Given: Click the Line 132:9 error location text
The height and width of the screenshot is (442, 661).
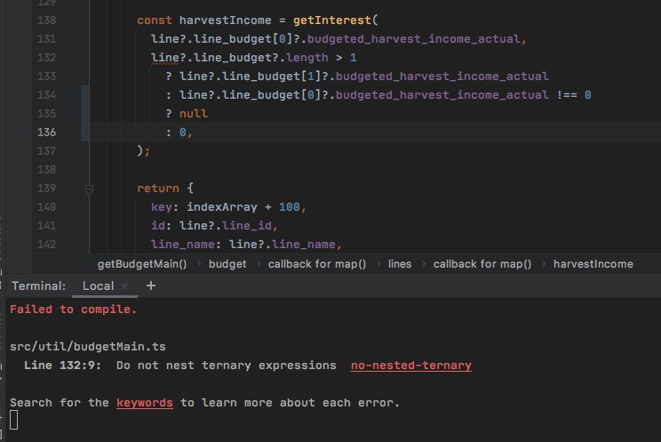Looking at the screenshot, I should (62, 366).
